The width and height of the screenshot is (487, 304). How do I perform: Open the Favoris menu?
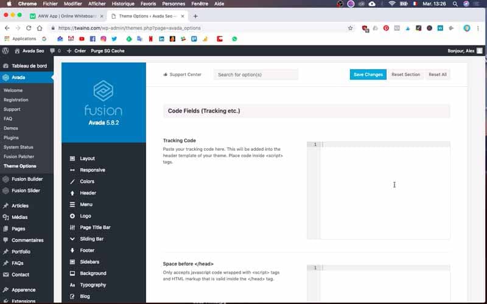pos(148,4)
